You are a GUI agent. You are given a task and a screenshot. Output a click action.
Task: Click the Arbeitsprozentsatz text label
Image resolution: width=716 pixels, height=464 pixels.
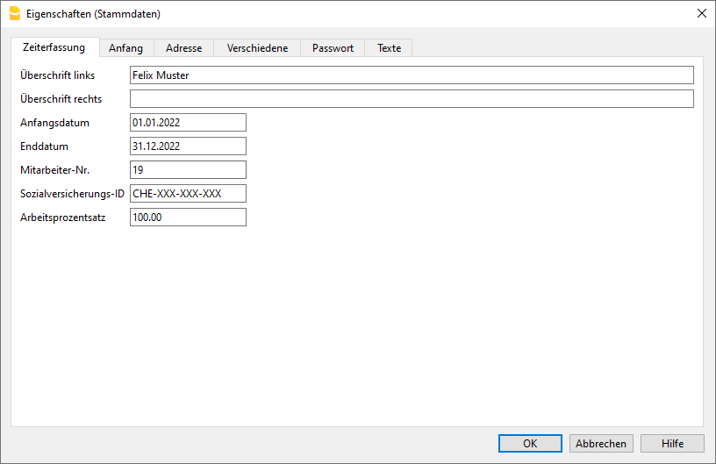pyautogui.click(x=62, y=218)
